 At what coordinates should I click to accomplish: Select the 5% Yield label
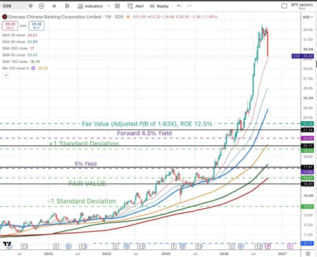[x=86, y=164]
